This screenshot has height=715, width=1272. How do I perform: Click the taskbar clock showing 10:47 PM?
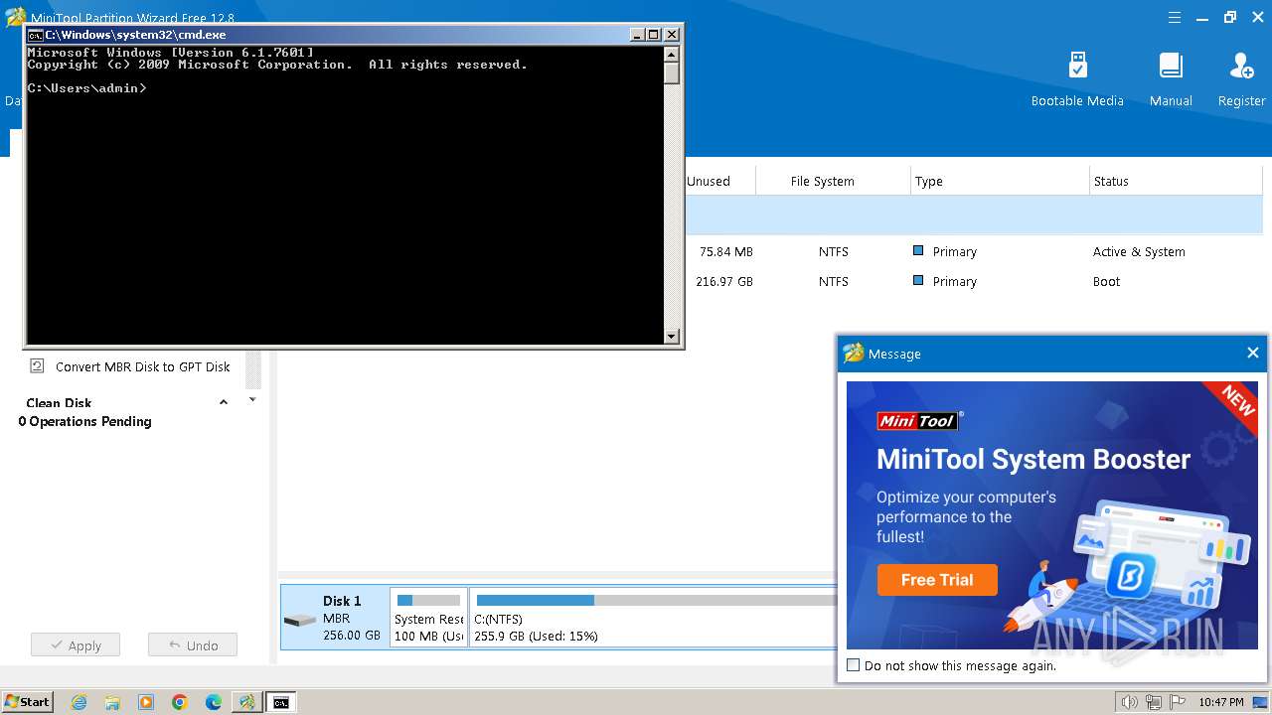[1221, 702]
